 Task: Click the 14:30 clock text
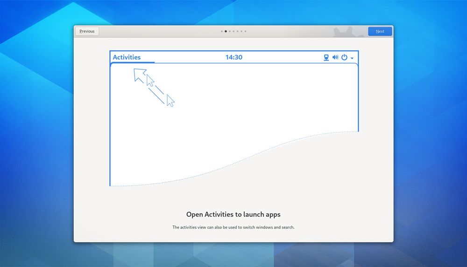[x=234, y=57]
